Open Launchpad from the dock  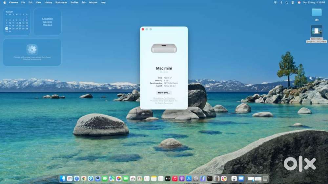pyautogui.click(x=70, y=178)
